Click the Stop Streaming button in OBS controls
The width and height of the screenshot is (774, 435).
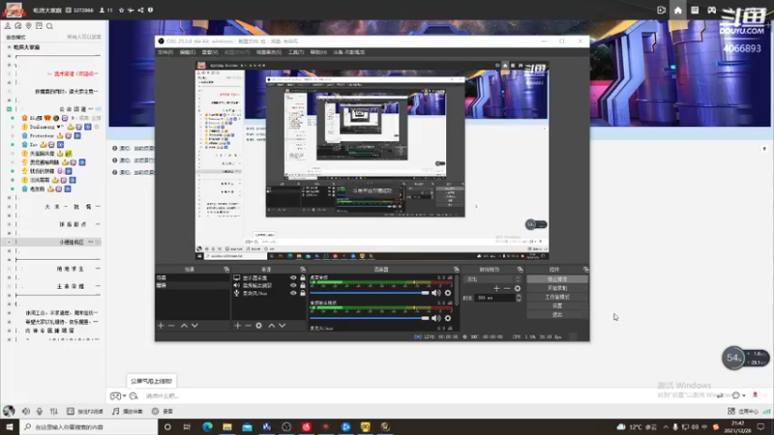coord(557,279)
